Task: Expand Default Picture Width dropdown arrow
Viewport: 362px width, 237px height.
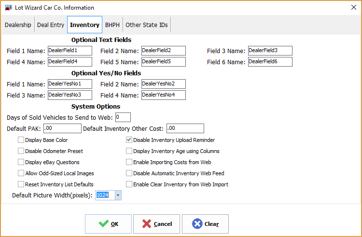Action: 118,195
